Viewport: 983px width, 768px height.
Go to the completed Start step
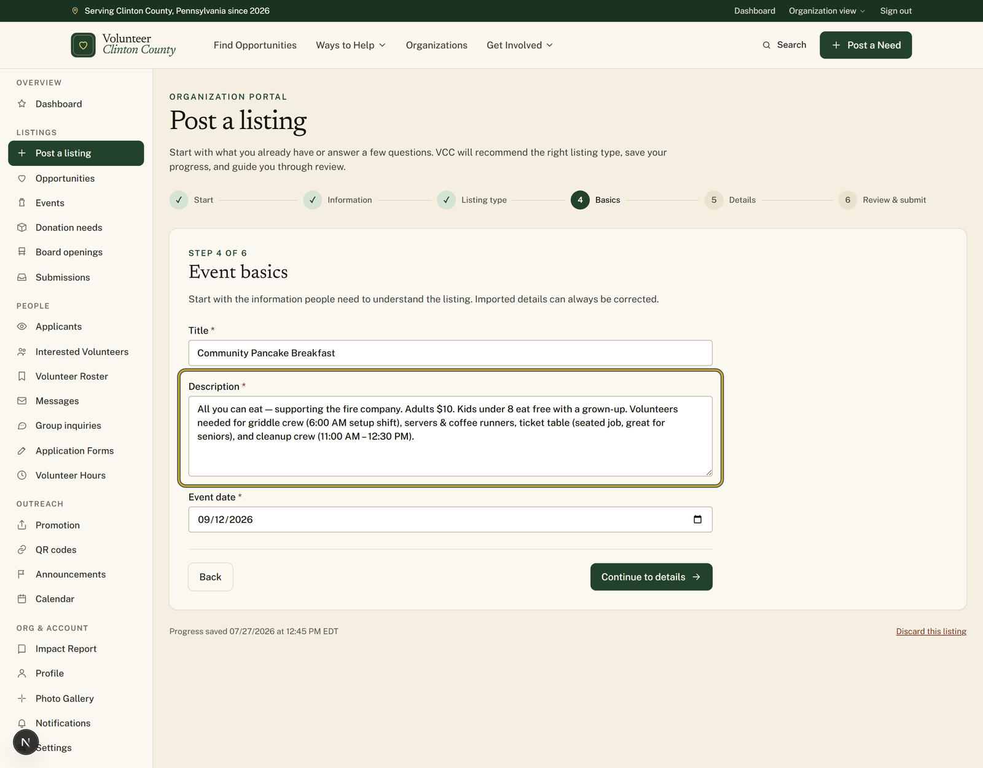click(x=192, y=200)
